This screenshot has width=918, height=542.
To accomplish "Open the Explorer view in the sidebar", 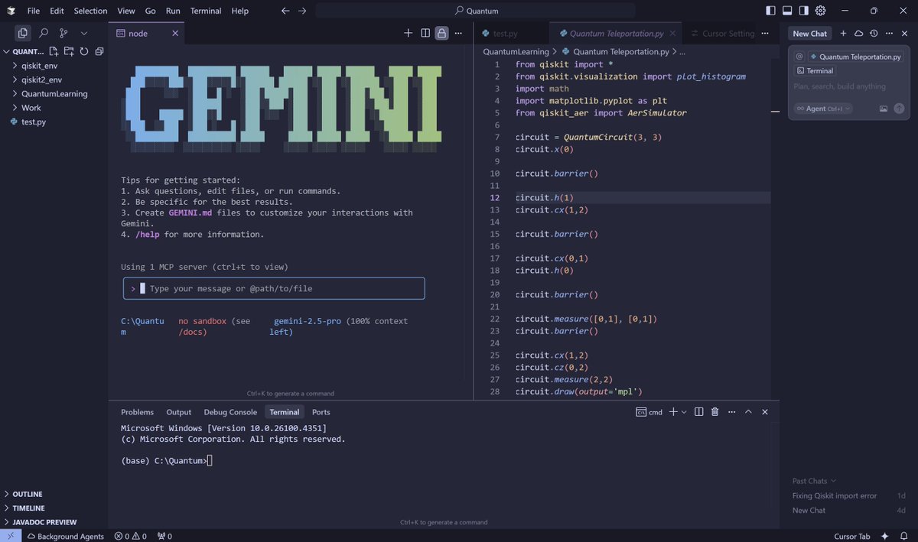I will click(23, 33).
